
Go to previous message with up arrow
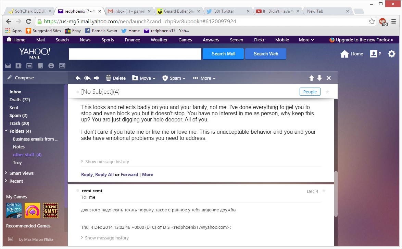[x=312, y=78]
